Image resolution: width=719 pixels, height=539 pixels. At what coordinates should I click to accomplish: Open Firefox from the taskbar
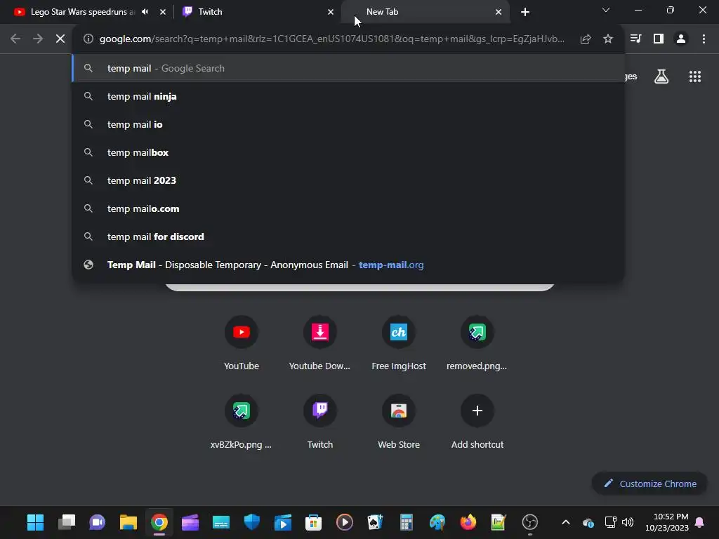[468, 522]
